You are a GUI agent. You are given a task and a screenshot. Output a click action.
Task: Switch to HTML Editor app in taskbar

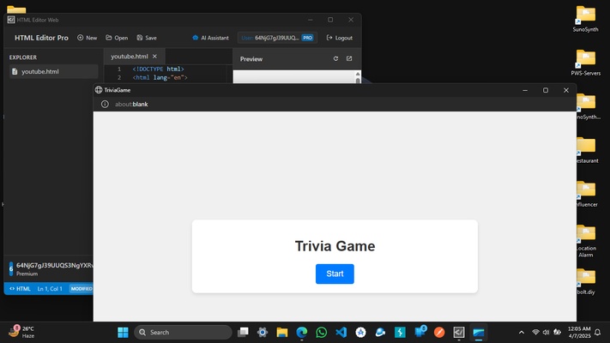tap(459, 332)
